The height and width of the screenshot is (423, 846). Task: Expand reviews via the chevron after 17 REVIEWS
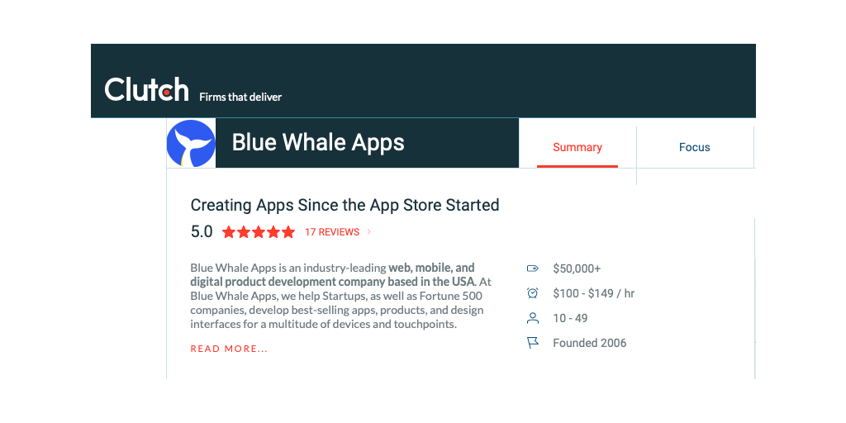(369, 232)
